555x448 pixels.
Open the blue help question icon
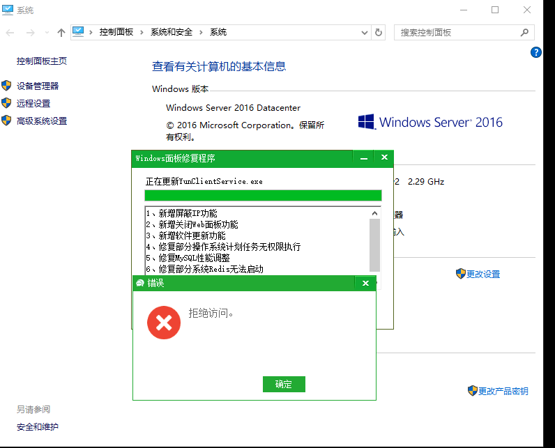click(536, 52)
